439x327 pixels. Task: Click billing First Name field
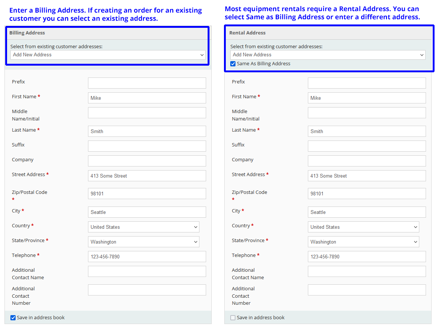coord(147,98)
